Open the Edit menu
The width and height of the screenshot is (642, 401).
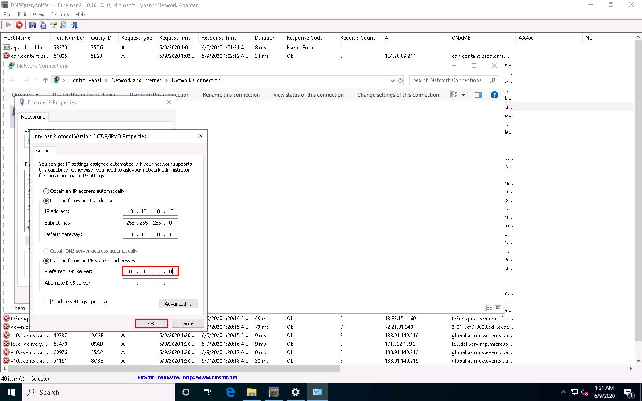tap(22, 15)
